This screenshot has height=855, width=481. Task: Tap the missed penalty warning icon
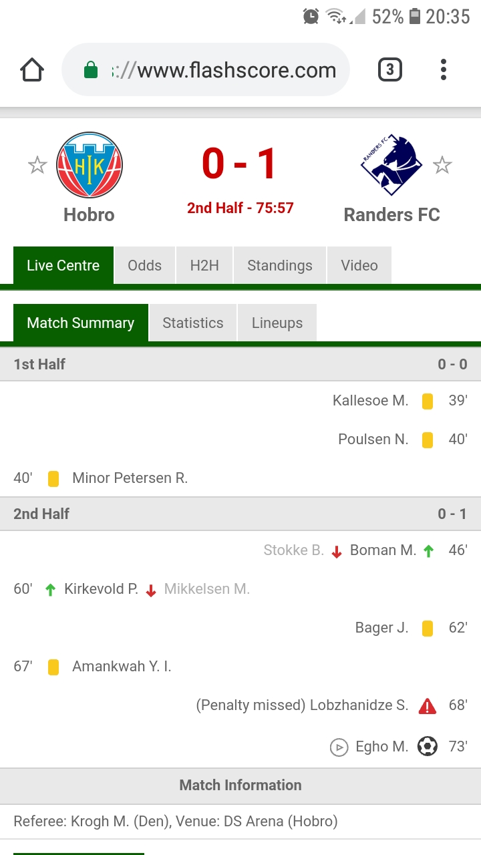(428, 706)
